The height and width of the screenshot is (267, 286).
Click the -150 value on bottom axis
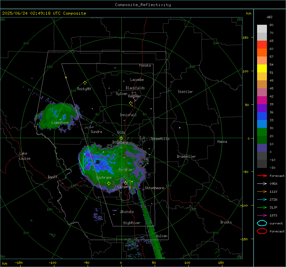(19, 263)
